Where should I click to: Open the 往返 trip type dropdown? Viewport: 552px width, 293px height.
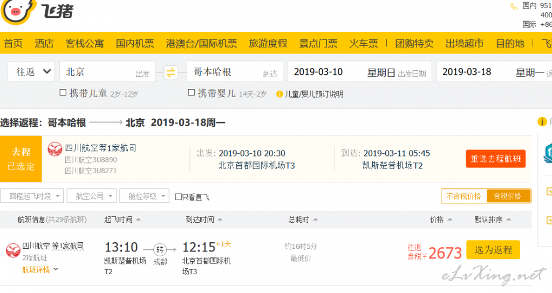(31, 71)
